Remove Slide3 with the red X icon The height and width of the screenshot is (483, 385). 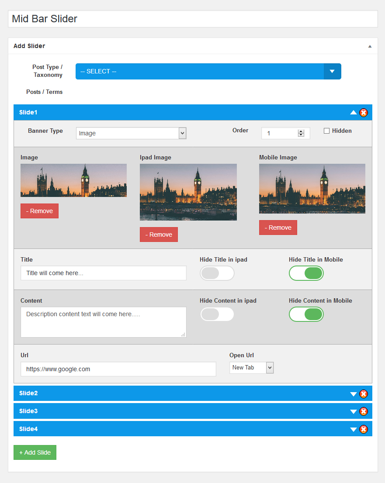pyautogui.click(x=363, y=411)
